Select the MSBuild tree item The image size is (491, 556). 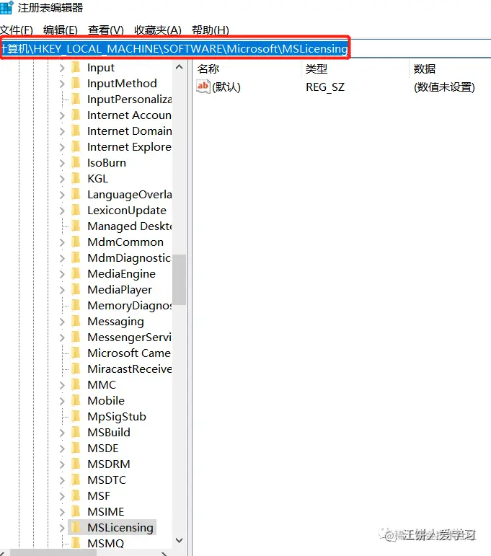[109, 432]
